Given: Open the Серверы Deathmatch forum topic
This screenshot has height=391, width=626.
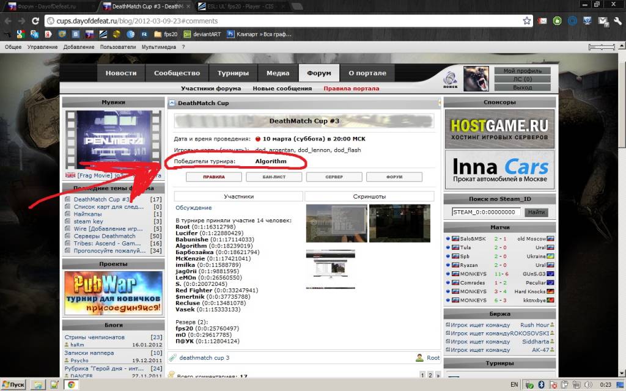Looking at the screenshot, I should (x=105, y=236).
